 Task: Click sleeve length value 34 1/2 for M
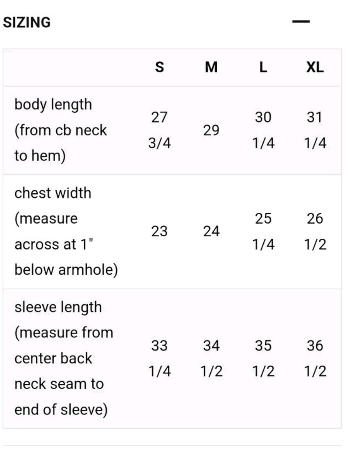coord(211,358)
